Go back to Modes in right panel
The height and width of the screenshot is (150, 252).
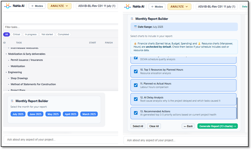157,7
